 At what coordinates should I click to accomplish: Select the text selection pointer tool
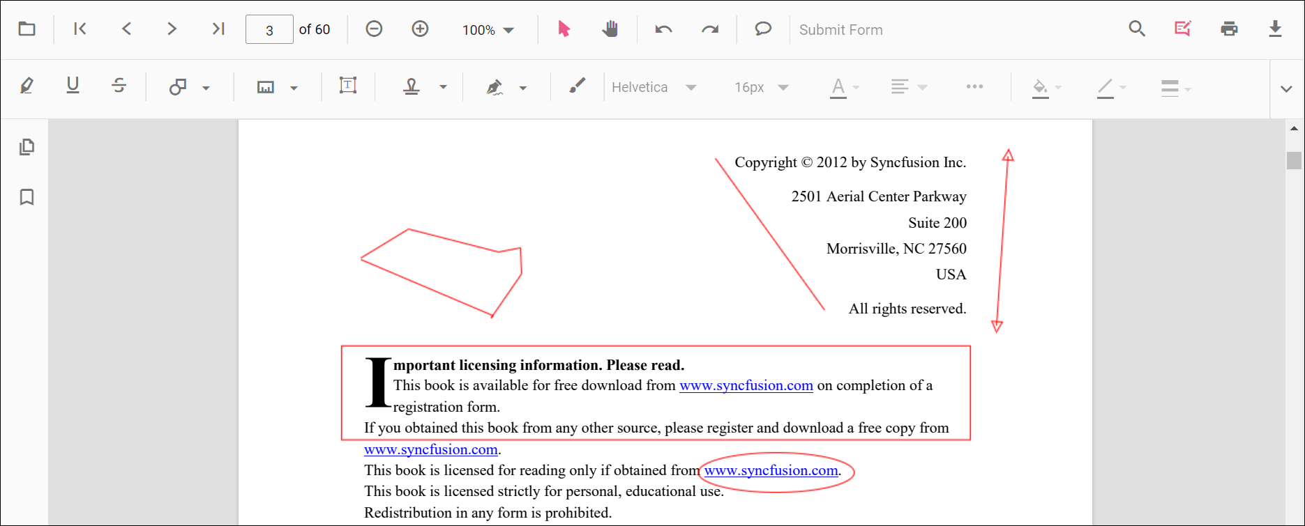(564, 29)
